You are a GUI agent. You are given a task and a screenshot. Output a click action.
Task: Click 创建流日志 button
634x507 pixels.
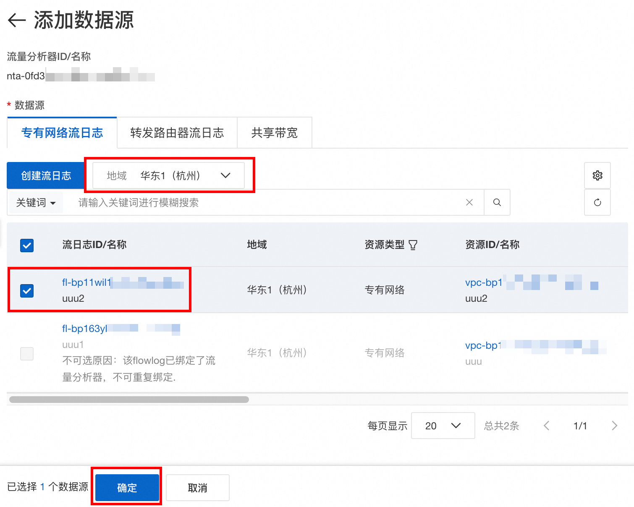click(x=46, y=175)
